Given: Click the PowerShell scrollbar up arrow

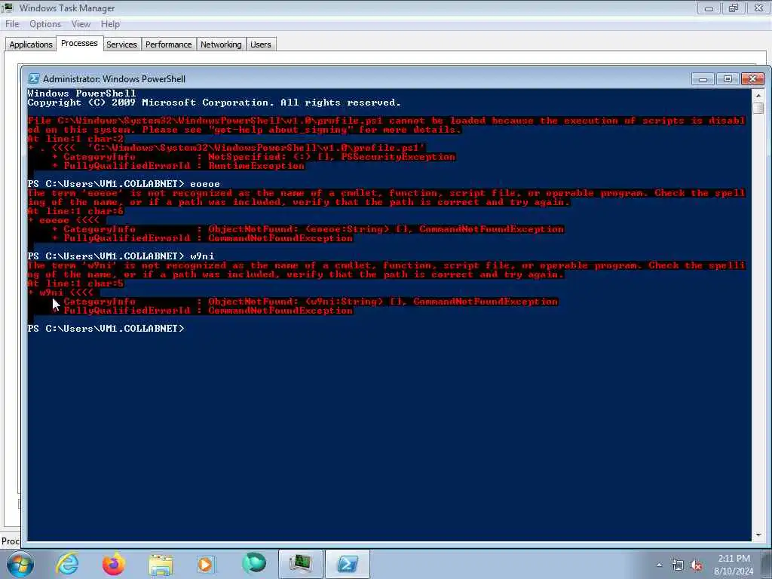Looking at the screenshot, I should pyautogui.click(x=758, y=95).
